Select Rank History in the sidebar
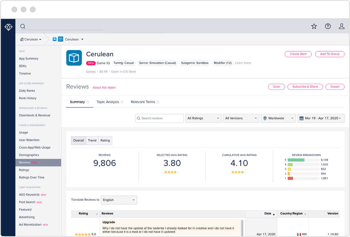The height and width of the screenshot is (237, 350). pos(28,98)
